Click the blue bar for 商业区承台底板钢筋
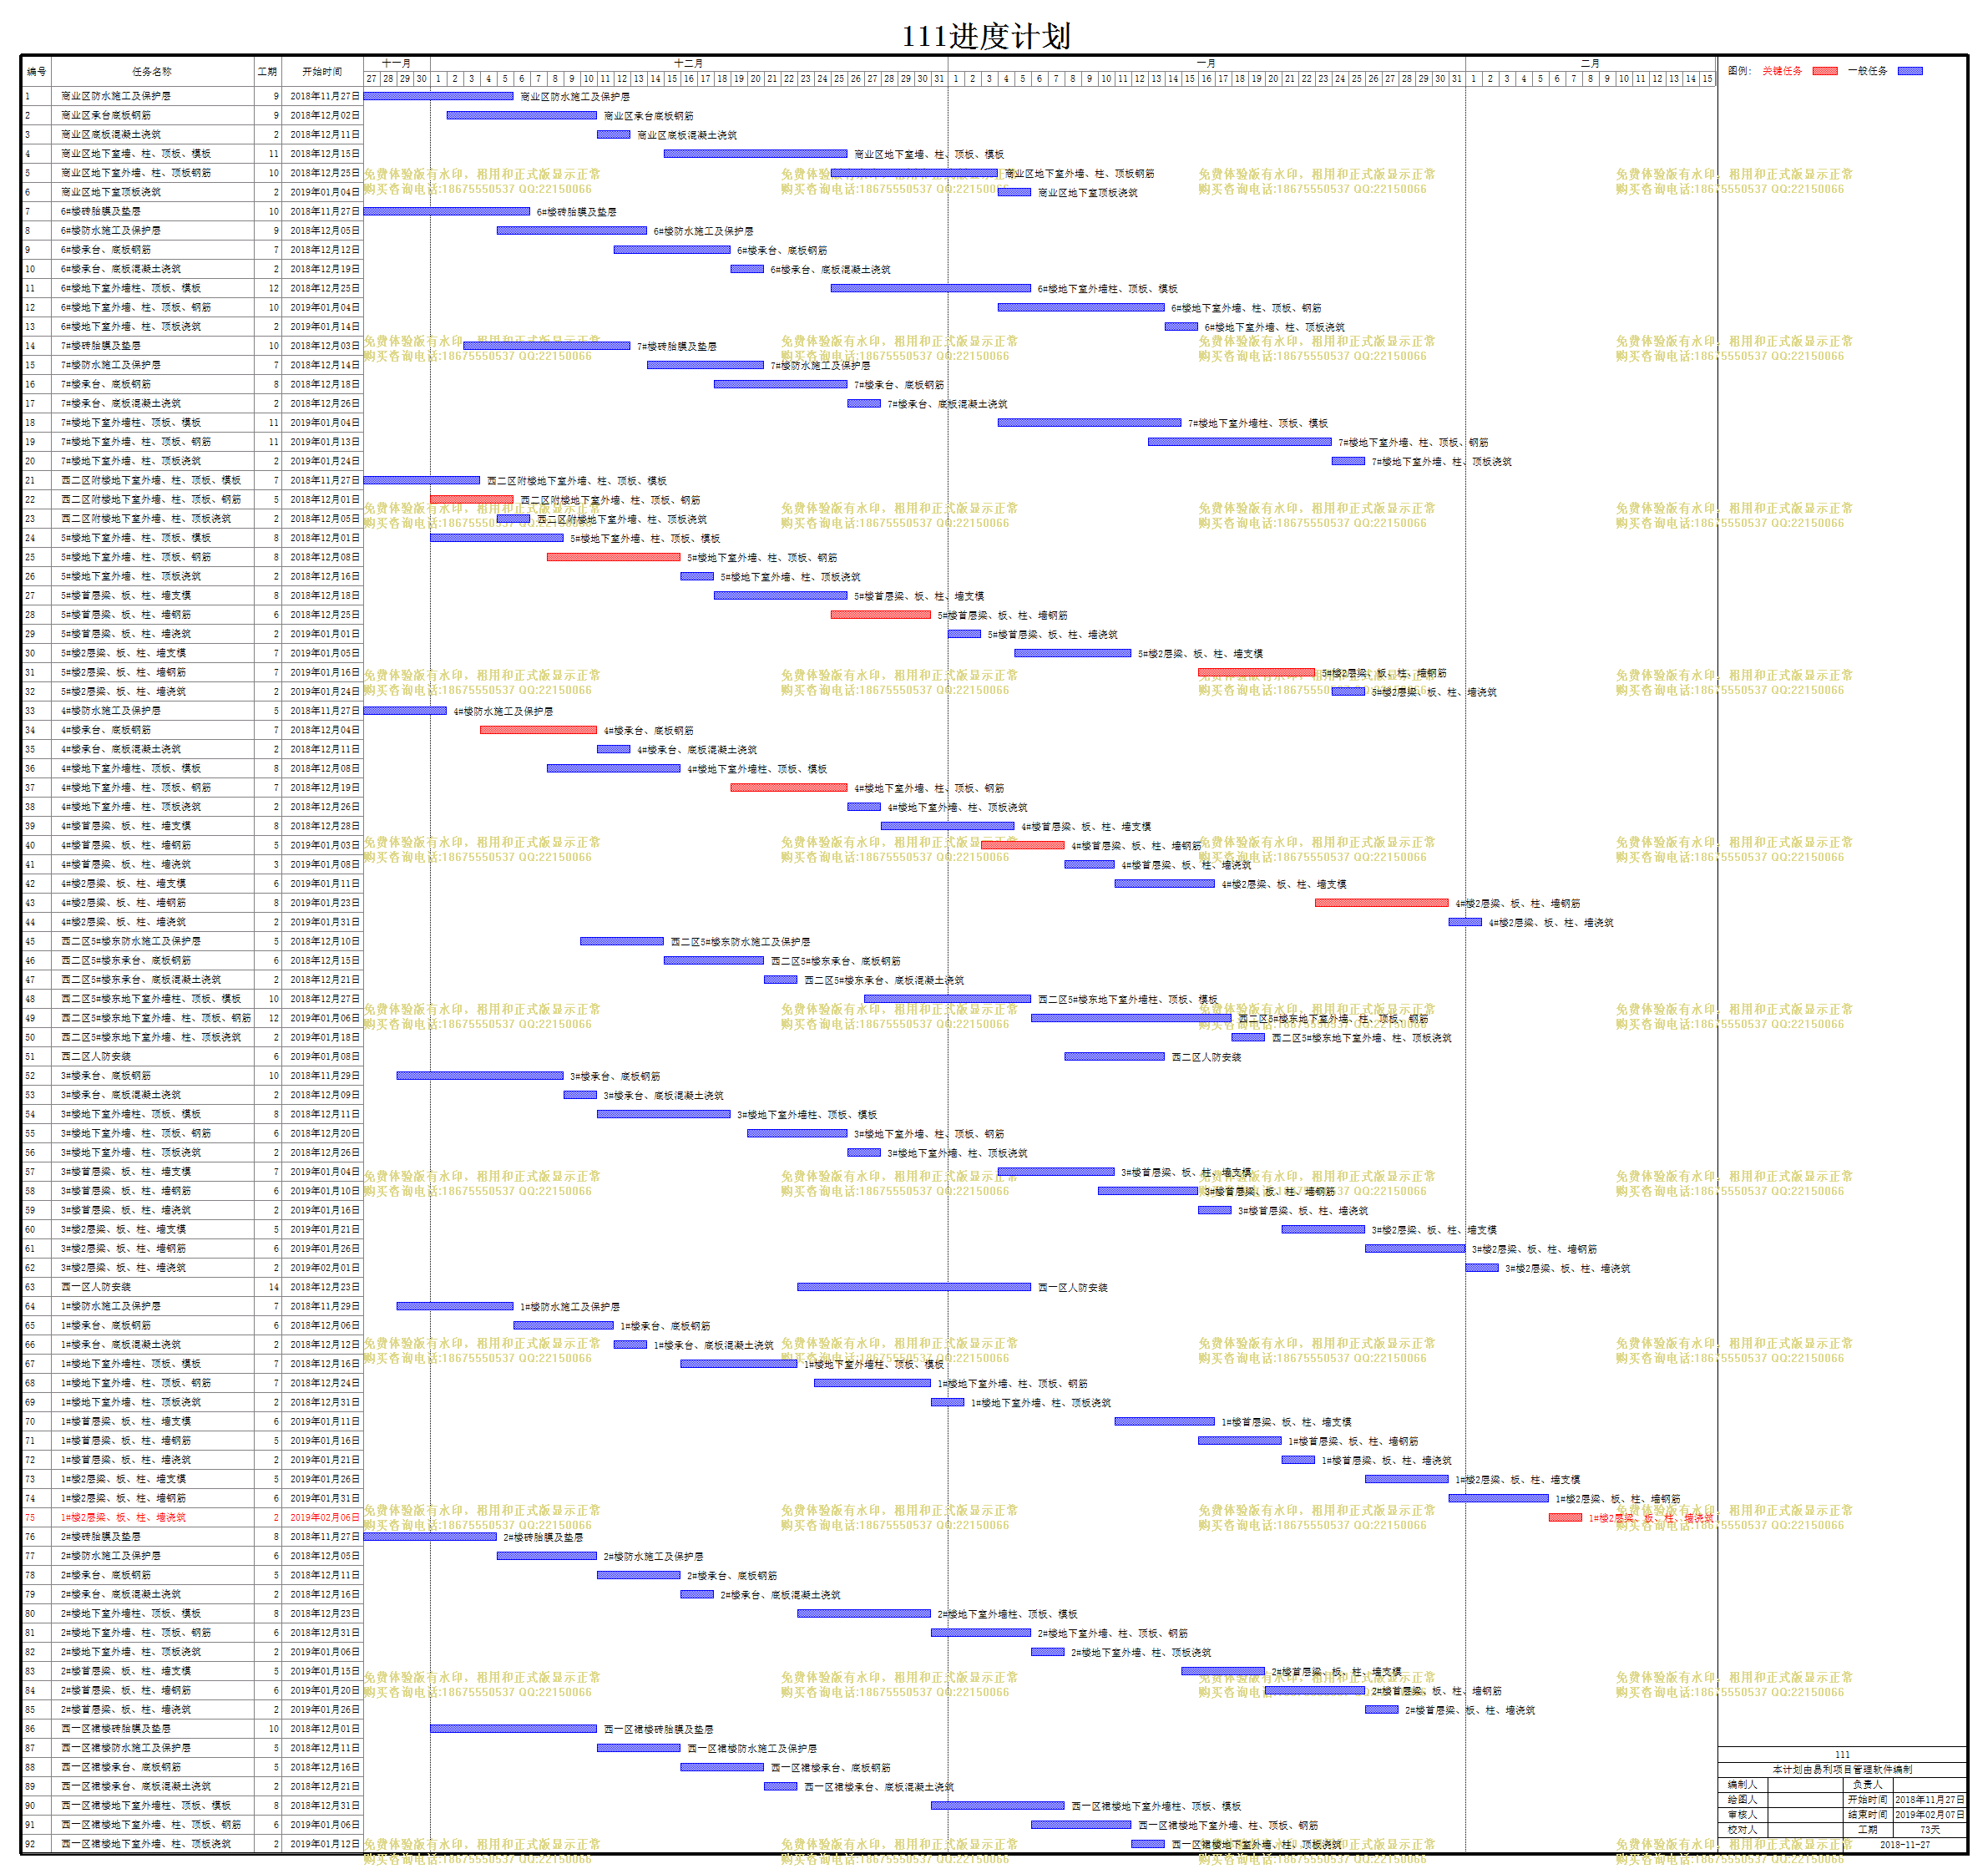Image resolution: width=1988 pixels, height=1874 pixels. click(x=521, y=115)
